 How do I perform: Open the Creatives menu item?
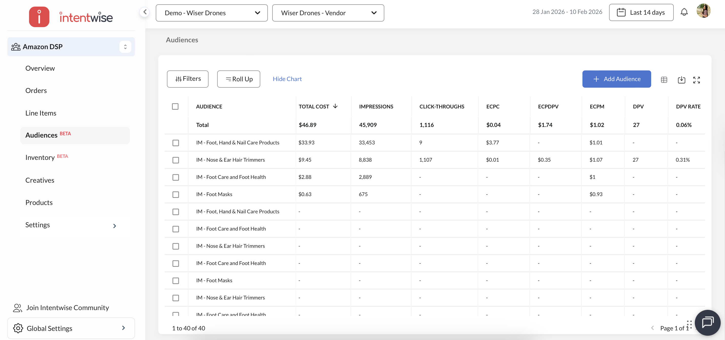point(40,180)
